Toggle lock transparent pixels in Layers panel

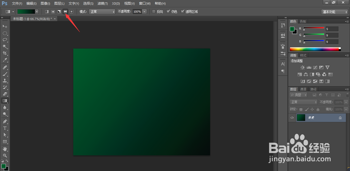click(x=301, y=109)
